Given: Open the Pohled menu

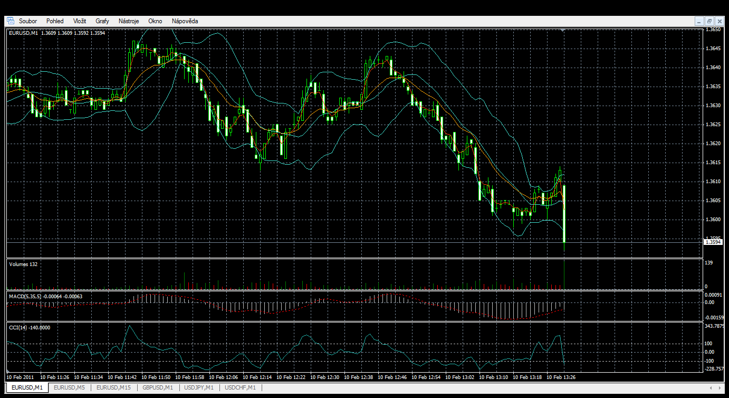Looking at the screenshot, I should coord(55,21).
